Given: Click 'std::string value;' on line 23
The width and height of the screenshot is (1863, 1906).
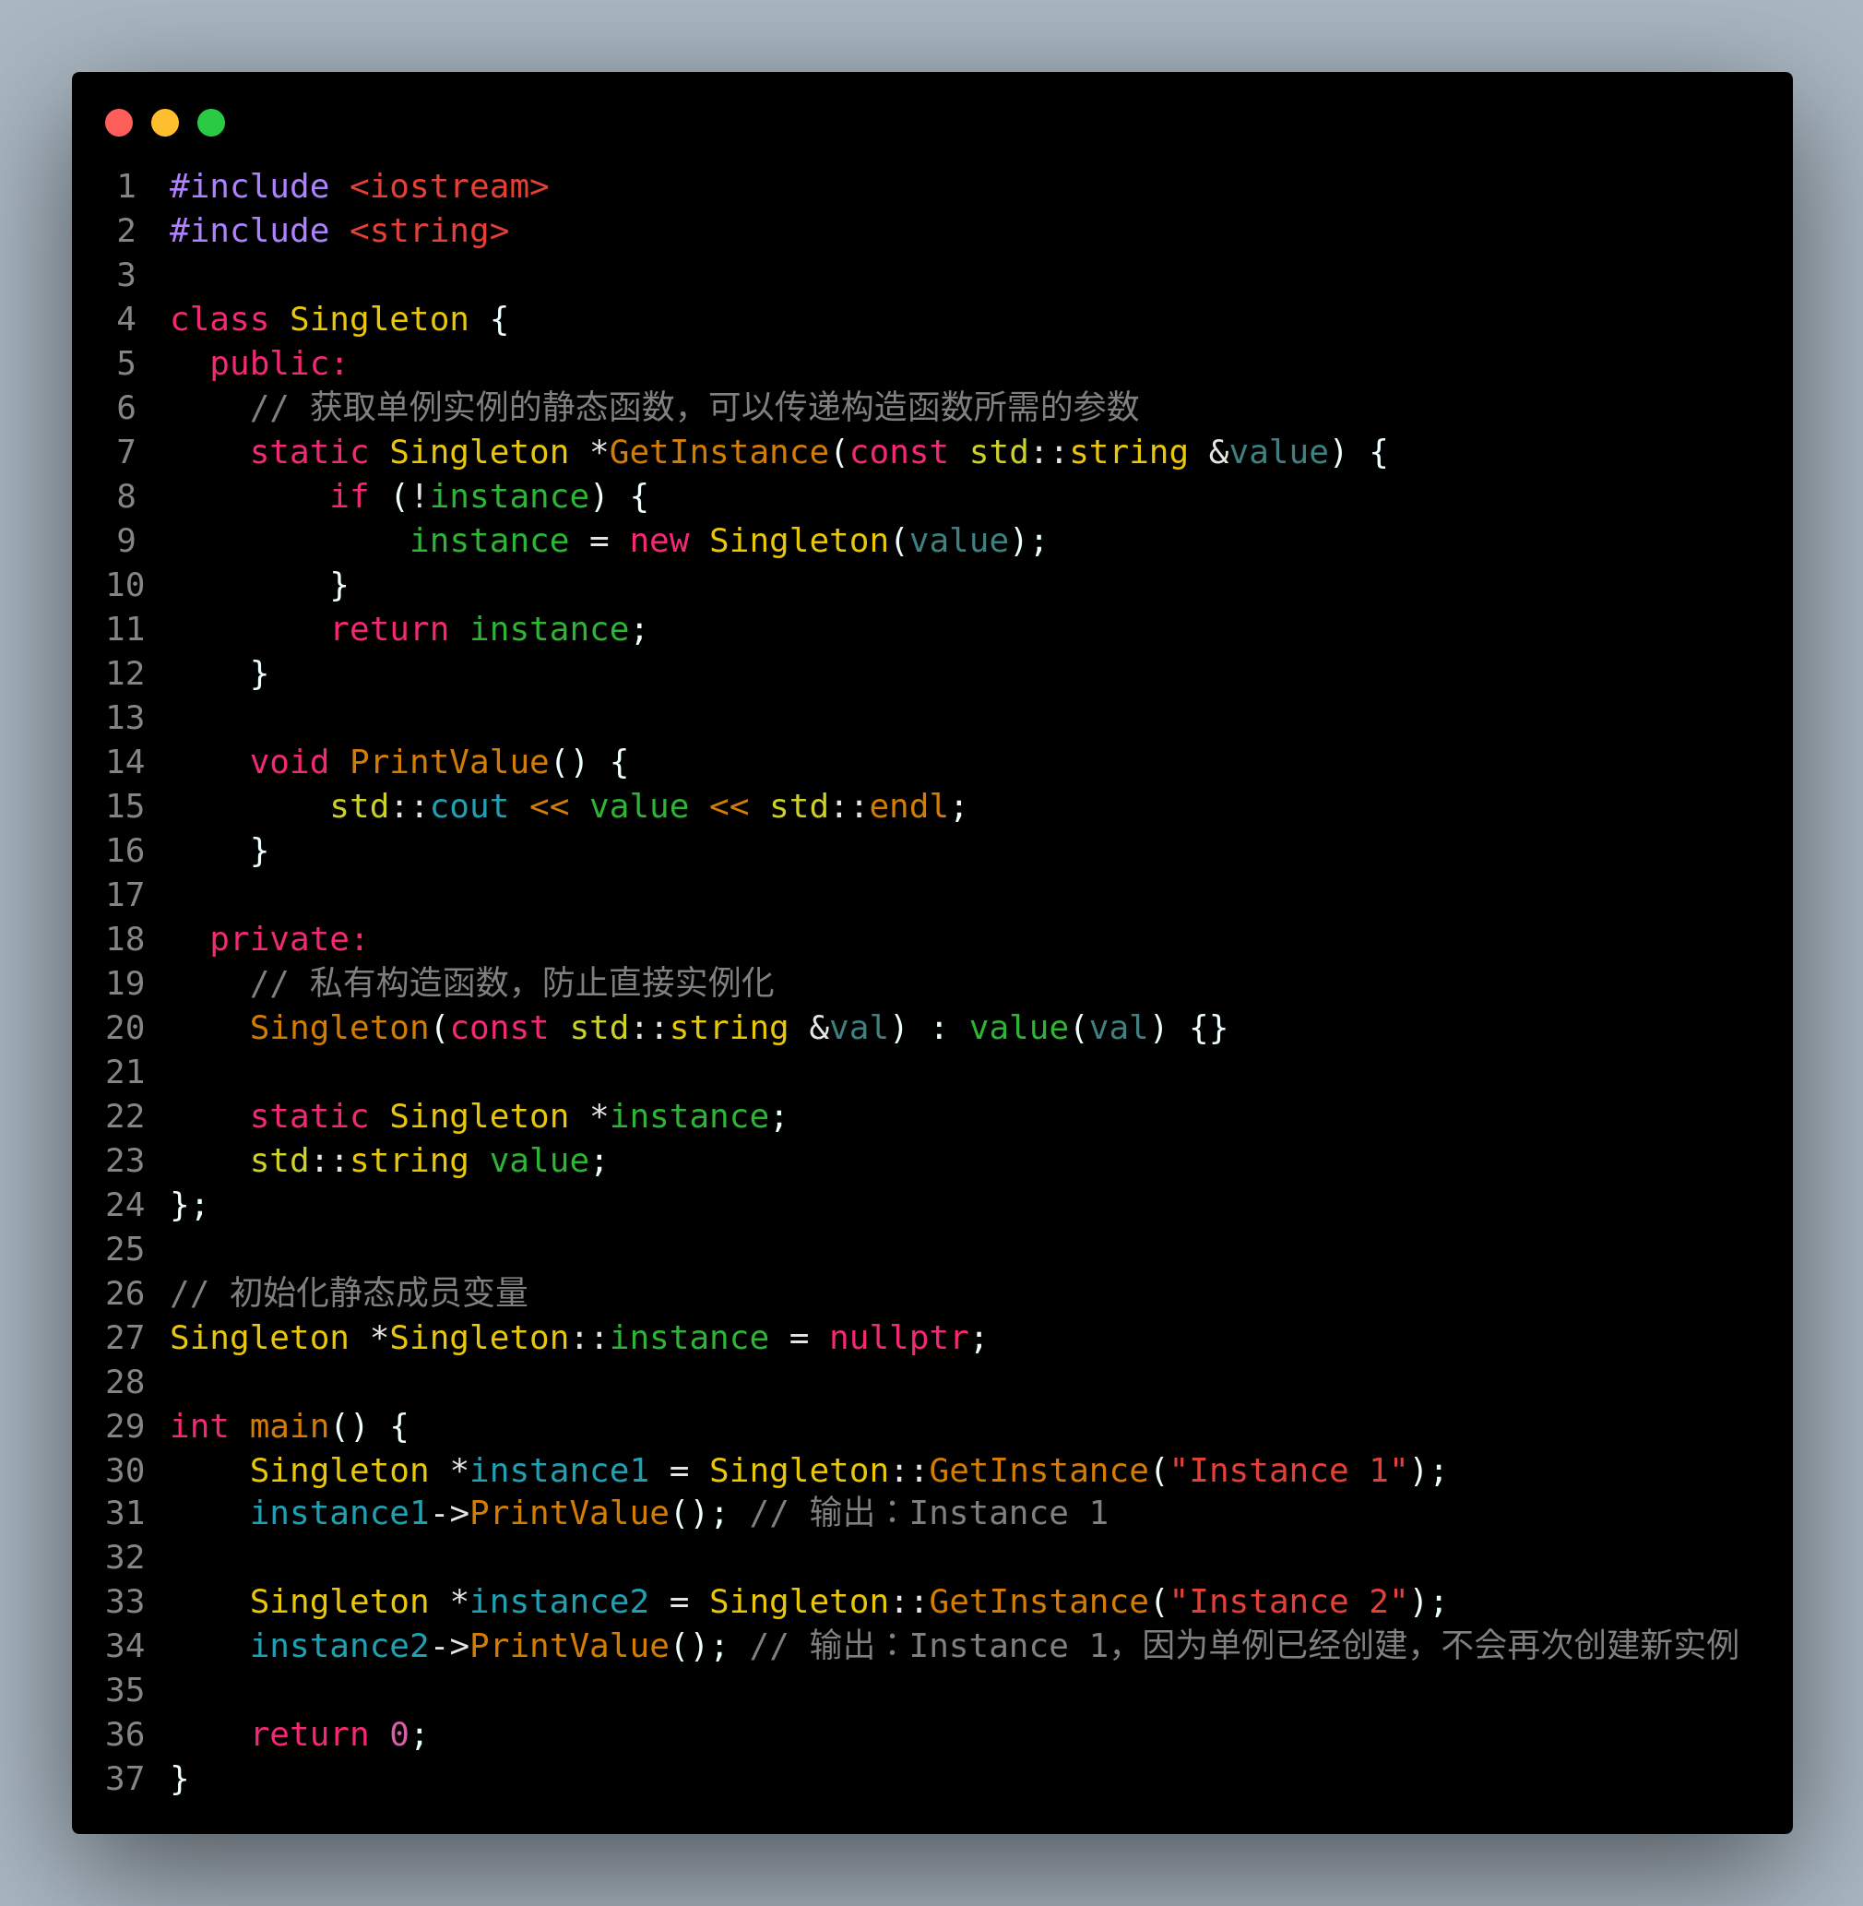Looking at the screenshot, I should tap(429, 1161).
